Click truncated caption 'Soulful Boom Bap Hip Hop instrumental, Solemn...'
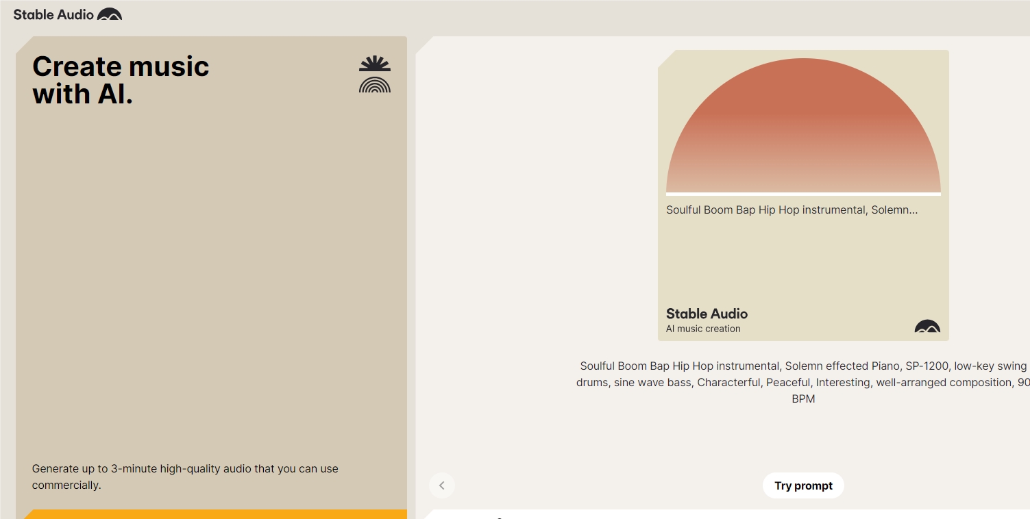 [792, 210]
